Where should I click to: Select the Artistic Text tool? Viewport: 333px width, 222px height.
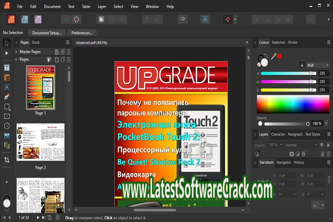pyautogui.click(x=7, y=87)
